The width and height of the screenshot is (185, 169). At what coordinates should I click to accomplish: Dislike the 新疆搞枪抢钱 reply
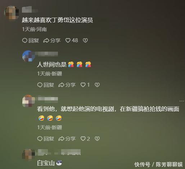(x=97, y=139)
